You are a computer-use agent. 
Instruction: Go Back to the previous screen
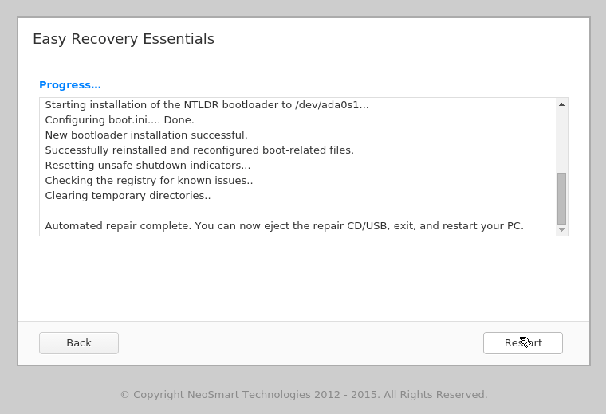point(79,343)
